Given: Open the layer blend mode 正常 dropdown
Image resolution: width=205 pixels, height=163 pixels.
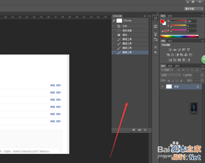Looking at the screenshot, I should pyautogui.click(x=171, y=75).
